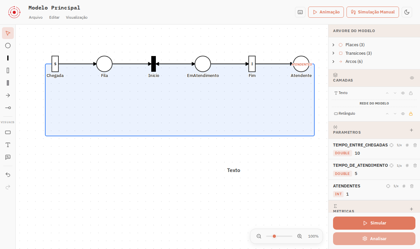Delete the TEMPO_ENTRE_CHEGADAS parameter
This screenshot has width=420, height=249.
coord(415,145)
